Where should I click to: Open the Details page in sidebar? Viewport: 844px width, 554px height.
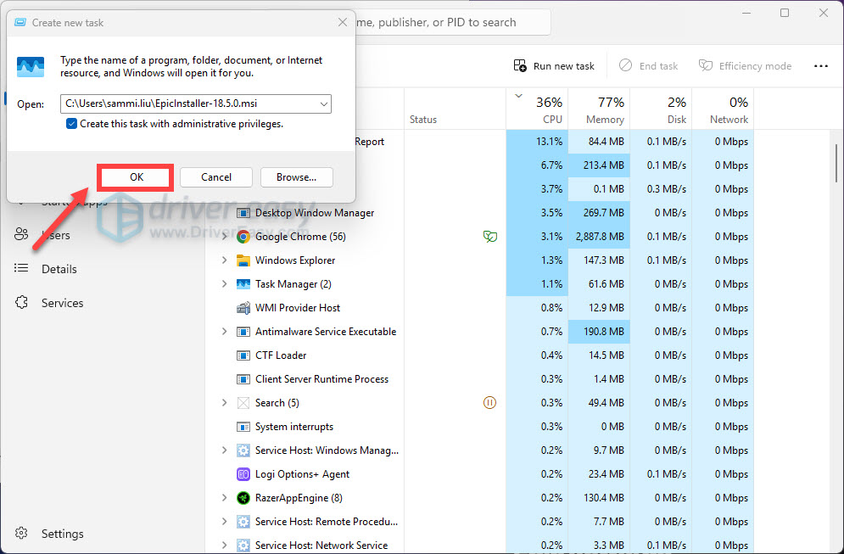click(59, 269)
